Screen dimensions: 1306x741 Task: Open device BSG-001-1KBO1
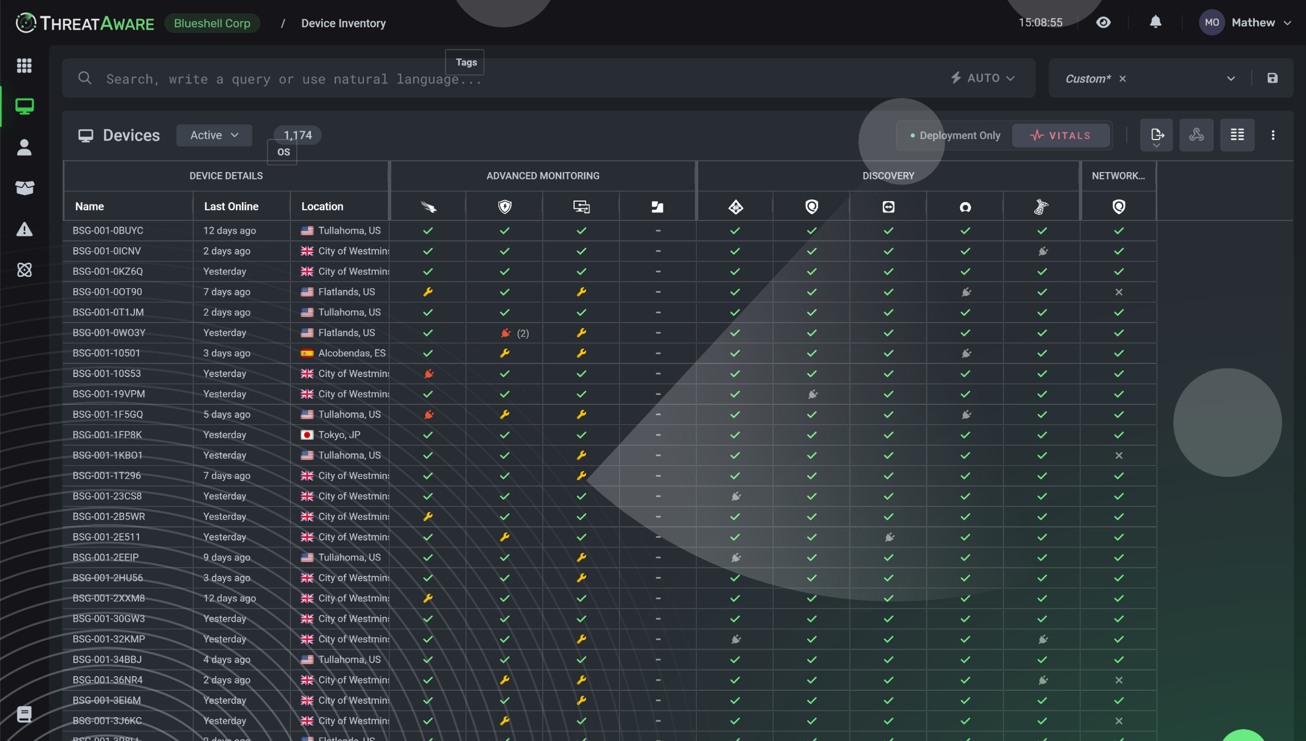tap(108, 456)
